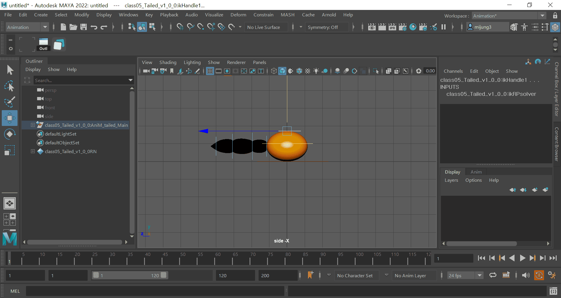561x298 pixels.
Task: Toggle Wireframe shading in viewport
Action: coord(274,71)
